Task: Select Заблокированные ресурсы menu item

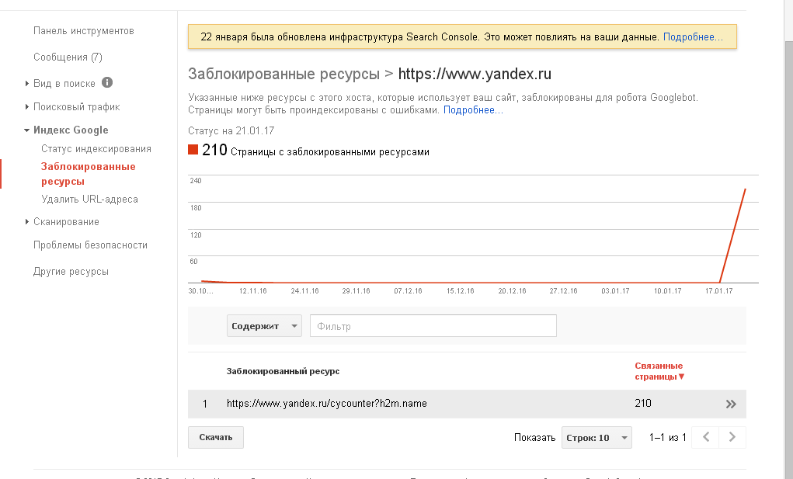Action: pos(88,174)
